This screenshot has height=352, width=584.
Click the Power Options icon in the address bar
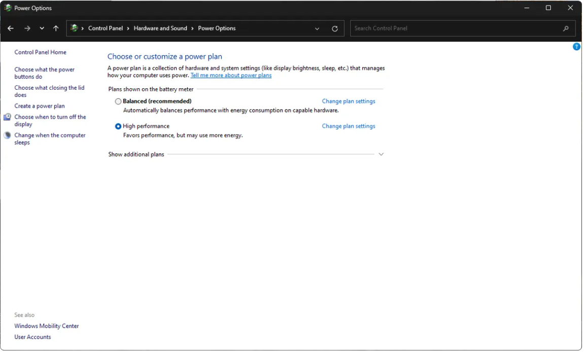point(74,28)
